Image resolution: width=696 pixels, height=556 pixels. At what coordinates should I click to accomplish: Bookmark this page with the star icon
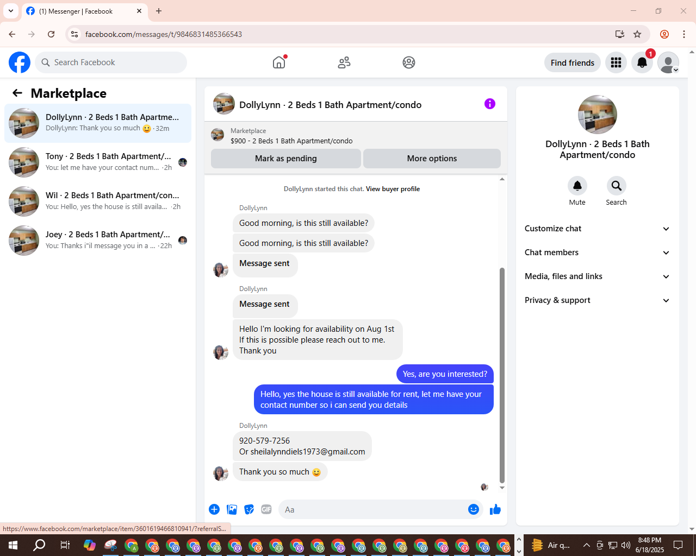637,34
